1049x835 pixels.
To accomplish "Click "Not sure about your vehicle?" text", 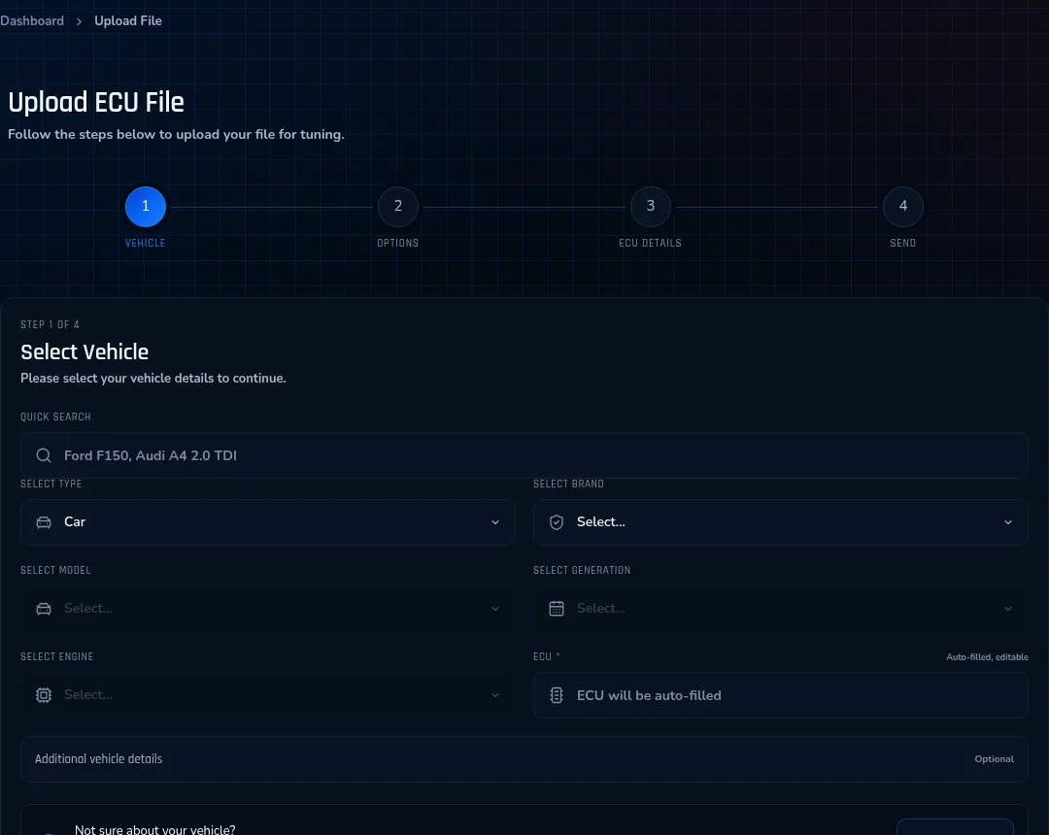I will 155,829.
